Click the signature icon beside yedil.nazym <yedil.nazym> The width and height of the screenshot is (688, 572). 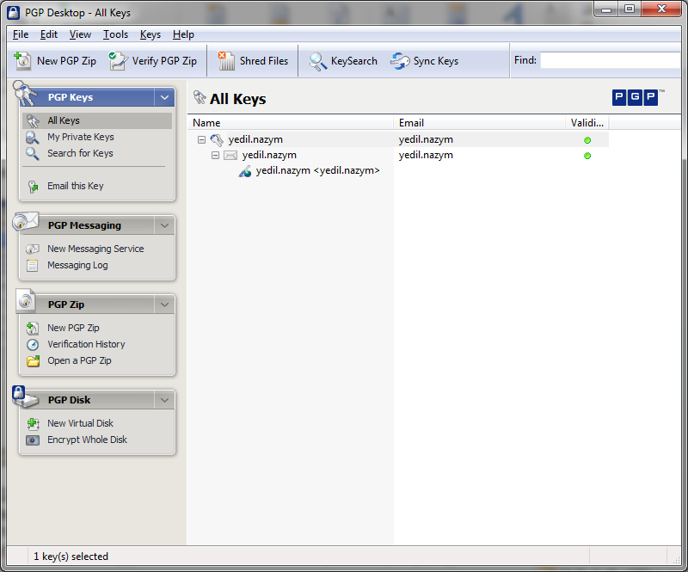245,171
